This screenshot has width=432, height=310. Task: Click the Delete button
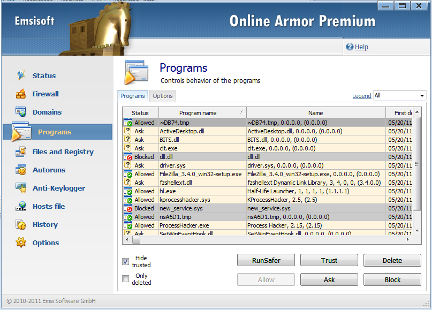(392, 260)
